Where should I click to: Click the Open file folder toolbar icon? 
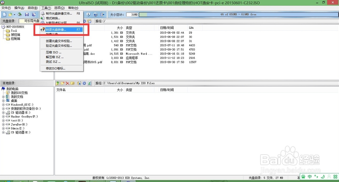(10, 15)
